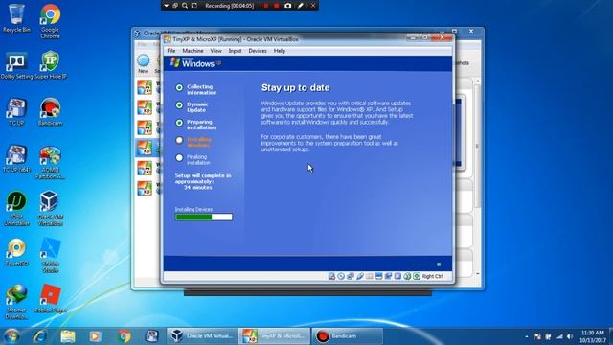Open the Dolby Setting desktop shortcut

(16, 65)
